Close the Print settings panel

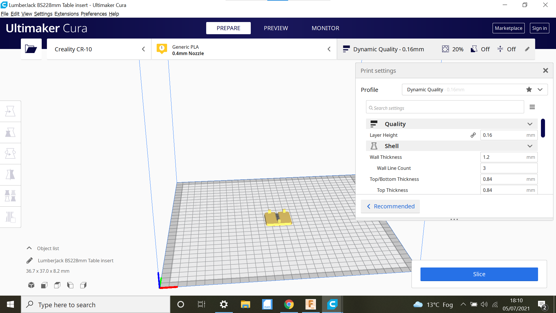point(546,70)
